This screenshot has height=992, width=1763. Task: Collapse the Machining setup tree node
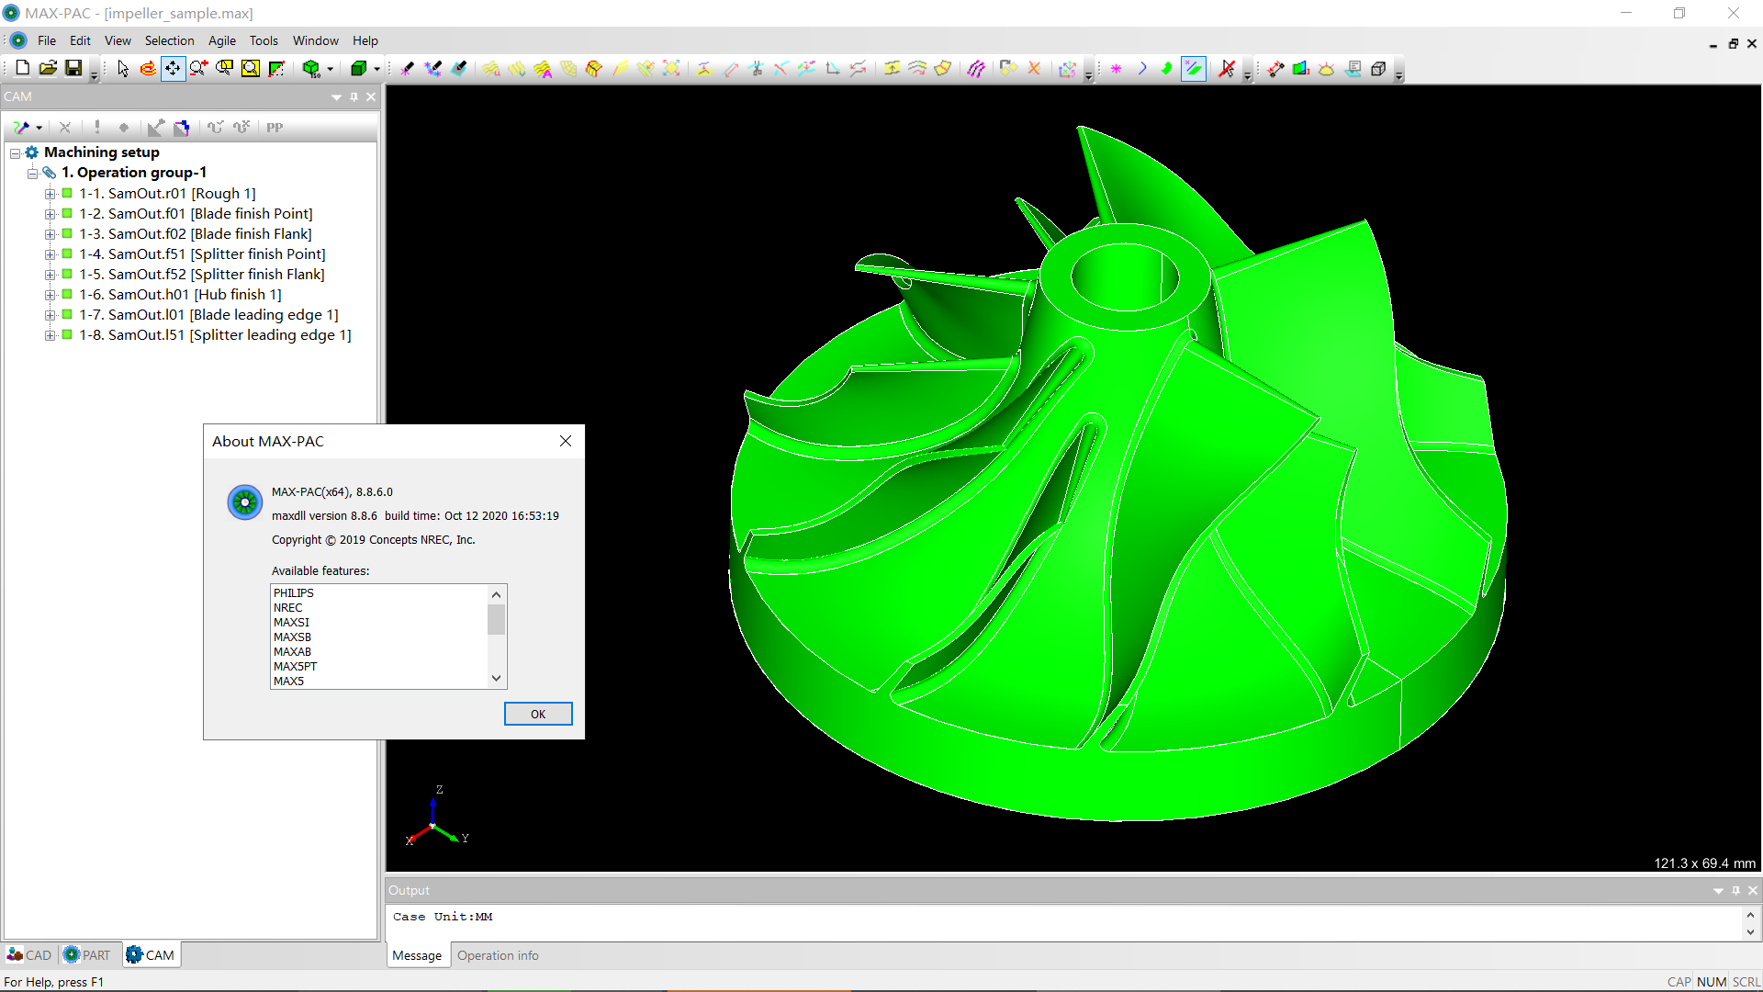[x=16, y=152]
